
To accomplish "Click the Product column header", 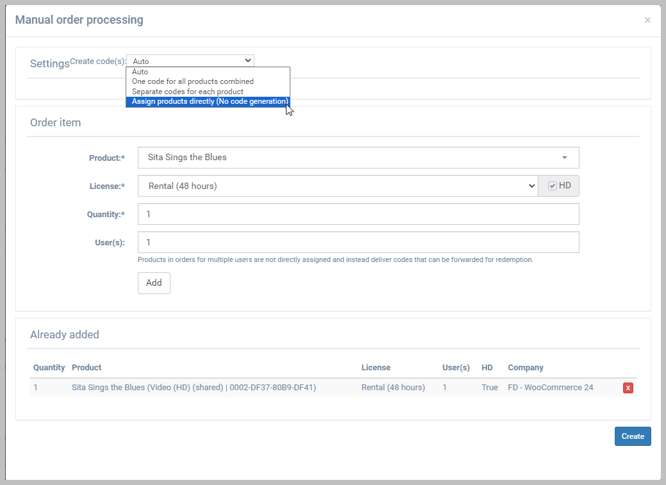I will [87, 368].
